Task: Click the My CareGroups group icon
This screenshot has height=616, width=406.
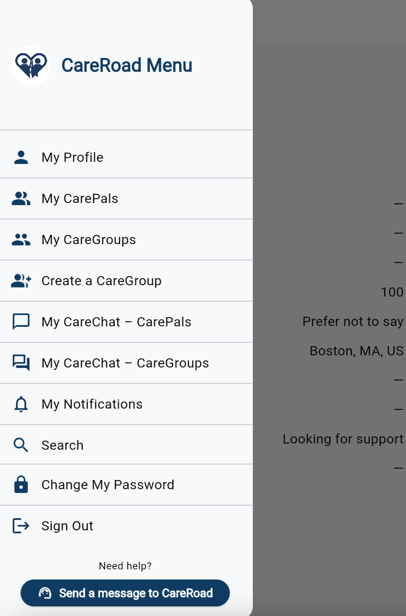Action: [21, 240]
